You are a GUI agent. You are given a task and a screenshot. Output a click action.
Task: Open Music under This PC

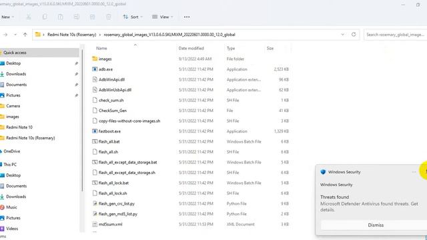(x=11, y=207)
